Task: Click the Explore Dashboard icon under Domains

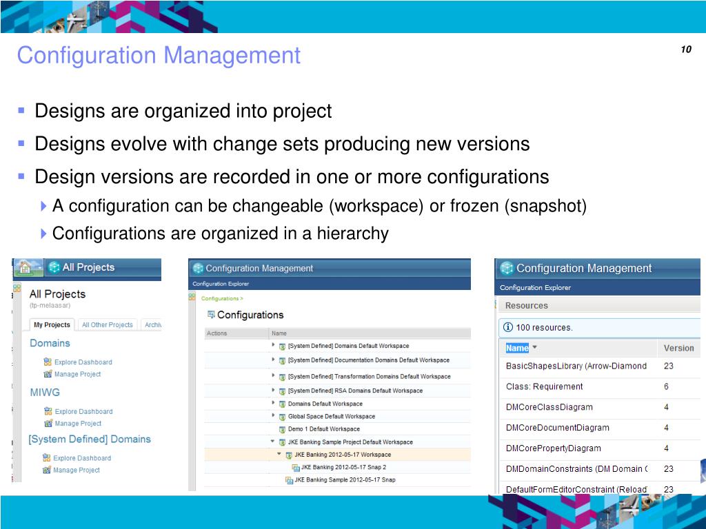Action: (48, 362)
